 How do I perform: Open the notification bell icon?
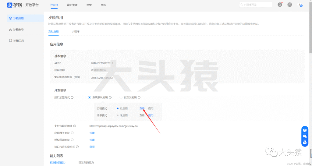(280, 5)
